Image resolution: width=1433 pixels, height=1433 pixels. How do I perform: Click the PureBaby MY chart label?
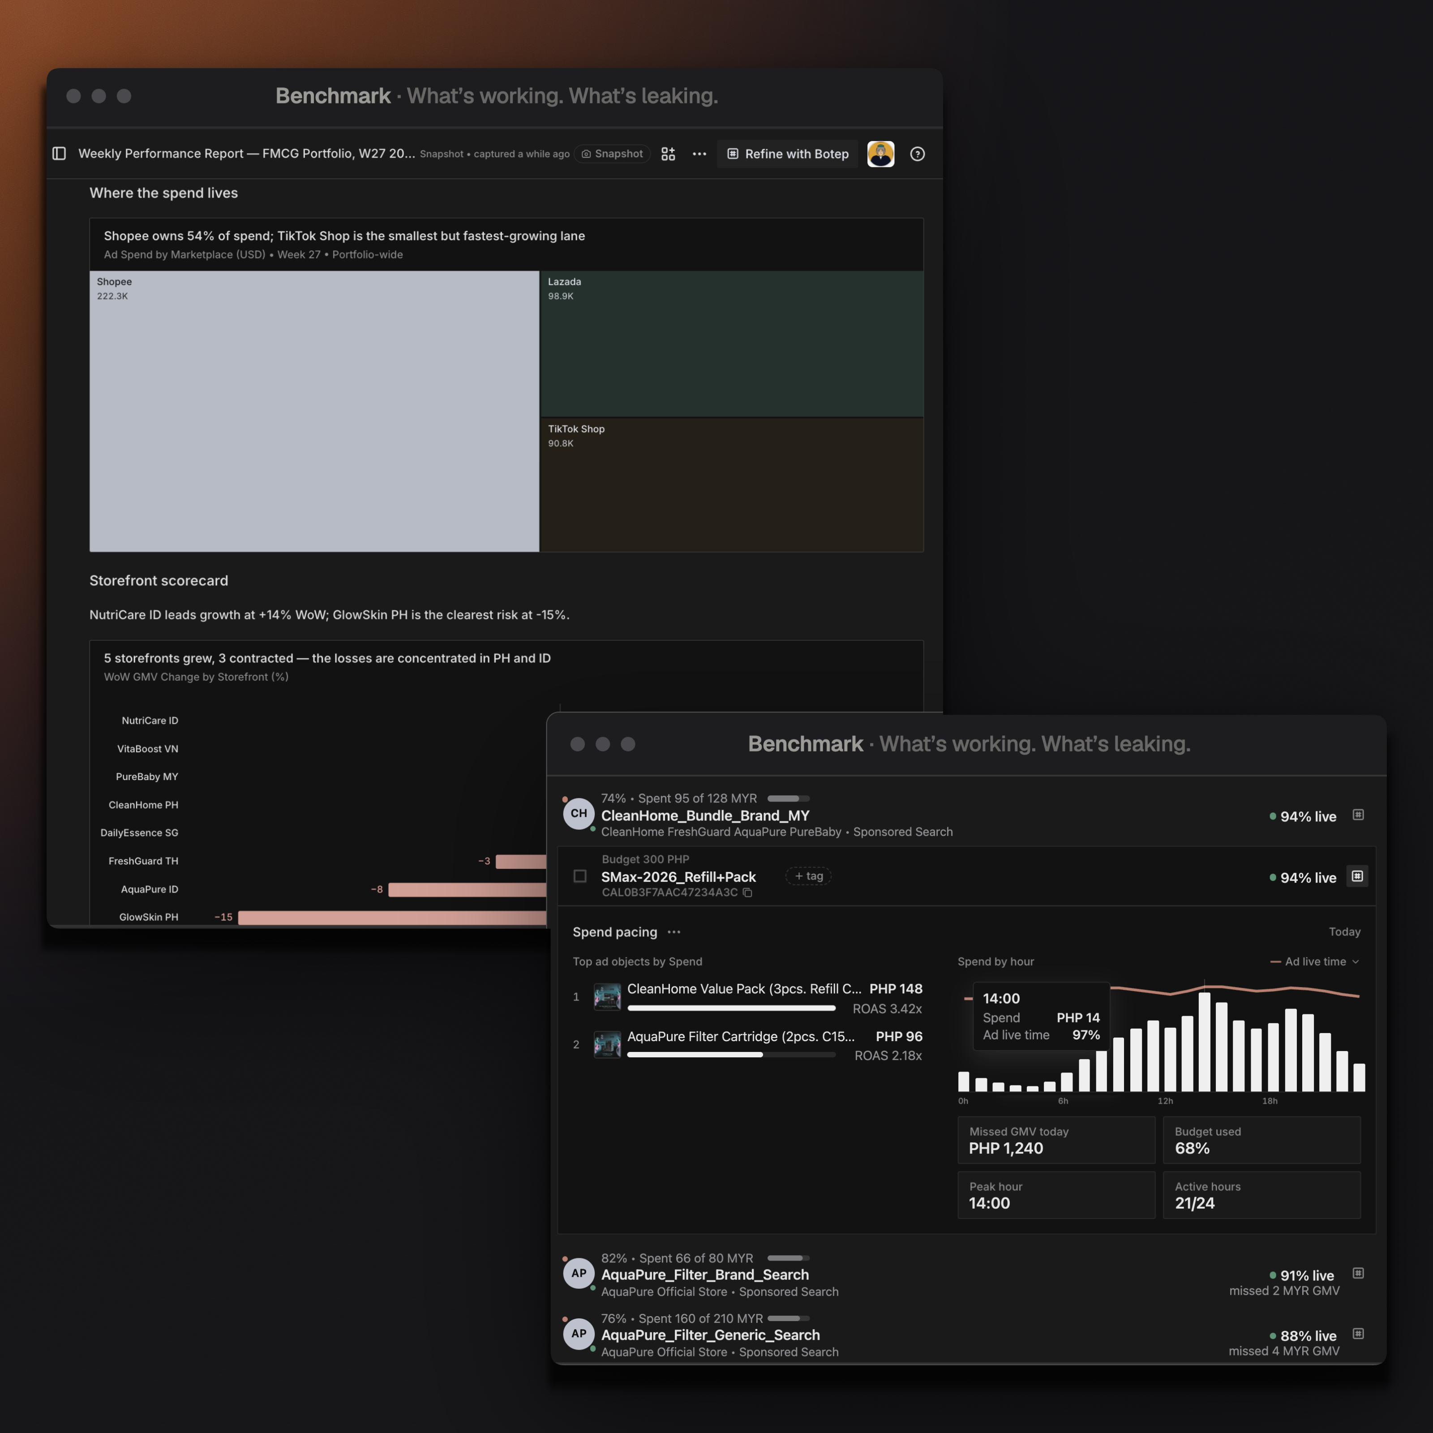[x=147, y=777]
